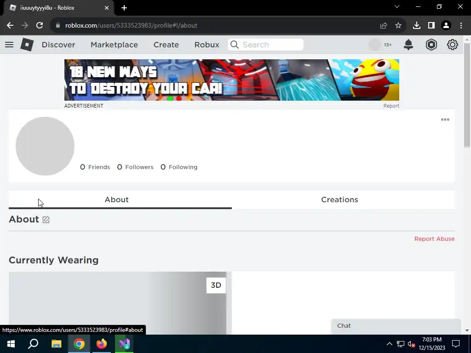Open Windows taskbar search
The image size is (471, 353).
[33, 344]
